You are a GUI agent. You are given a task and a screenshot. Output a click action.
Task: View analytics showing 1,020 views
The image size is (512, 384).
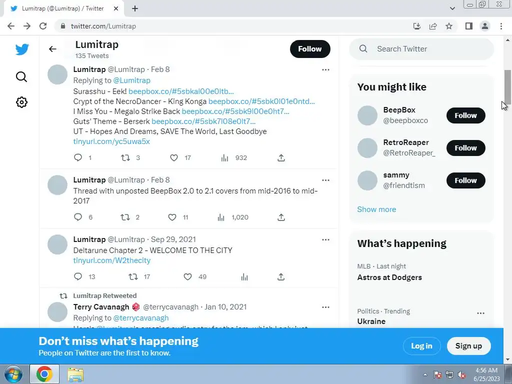[x=221, y=217]
